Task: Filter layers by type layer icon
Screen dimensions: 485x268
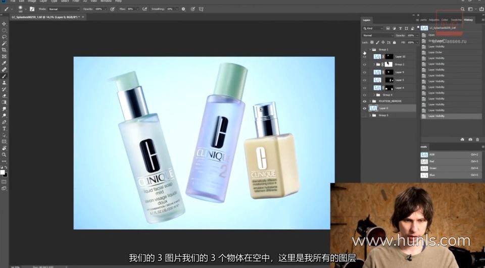Action: point(400,28)
